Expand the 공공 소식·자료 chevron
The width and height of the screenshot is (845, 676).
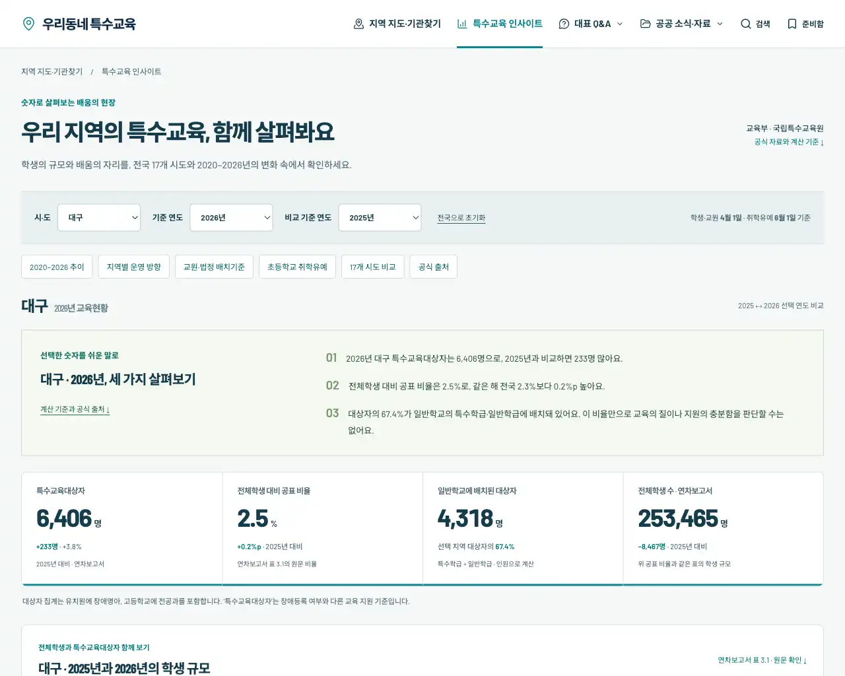[720, 24]
